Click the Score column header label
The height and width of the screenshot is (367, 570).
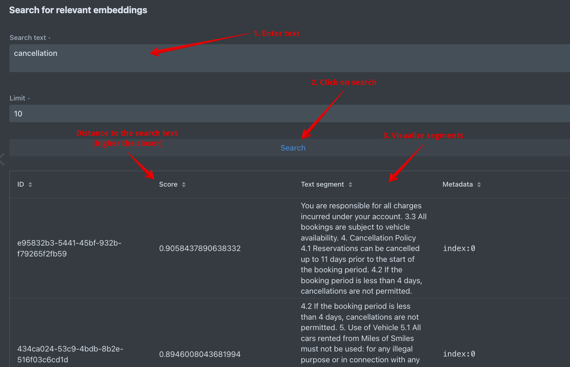(x=168, y=184)
